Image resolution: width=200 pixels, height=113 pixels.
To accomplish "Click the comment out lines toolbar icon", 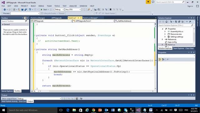I will [103, 10].
